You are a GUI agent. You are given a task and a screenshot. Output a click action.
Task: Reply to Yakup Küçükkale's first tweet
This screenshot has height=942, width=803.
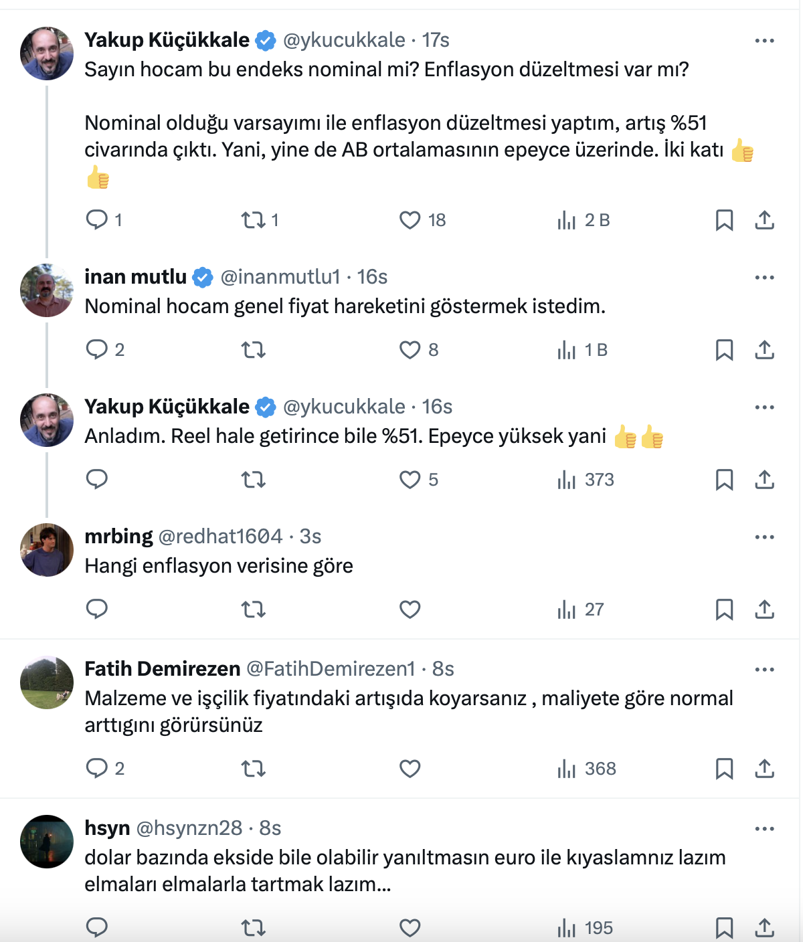coord(98,219)
